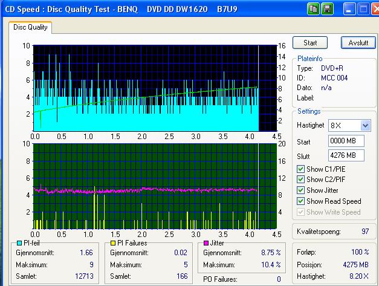
Task: Disable Show Read Speed checkbox
Action: click(300, 201)
